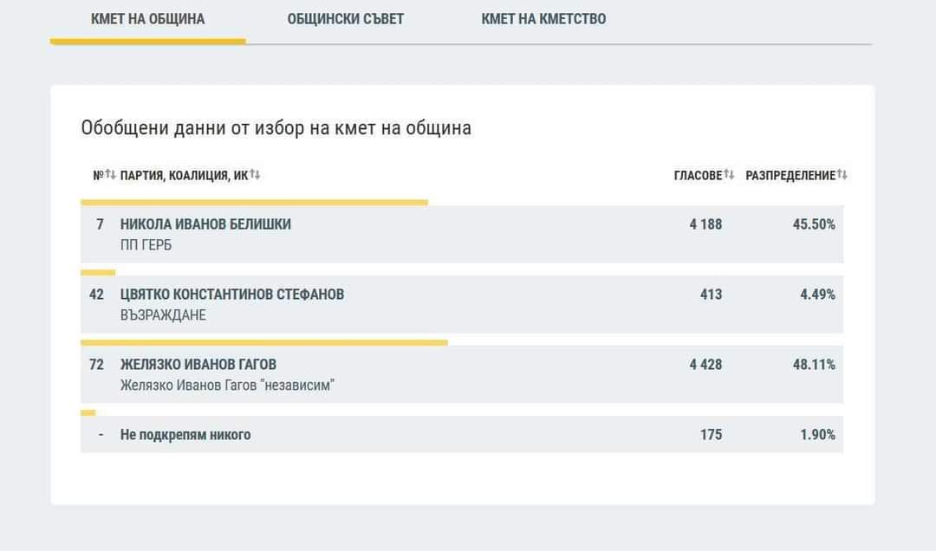Viewport: 936px width, 551px height.
Task: Click the ГЛАСОВЕ column header
Action: [698, 176]
